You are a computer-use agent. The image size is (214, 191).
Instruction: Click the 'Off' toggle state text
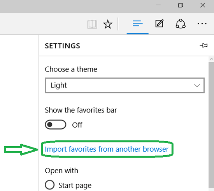tap(77, 125)
